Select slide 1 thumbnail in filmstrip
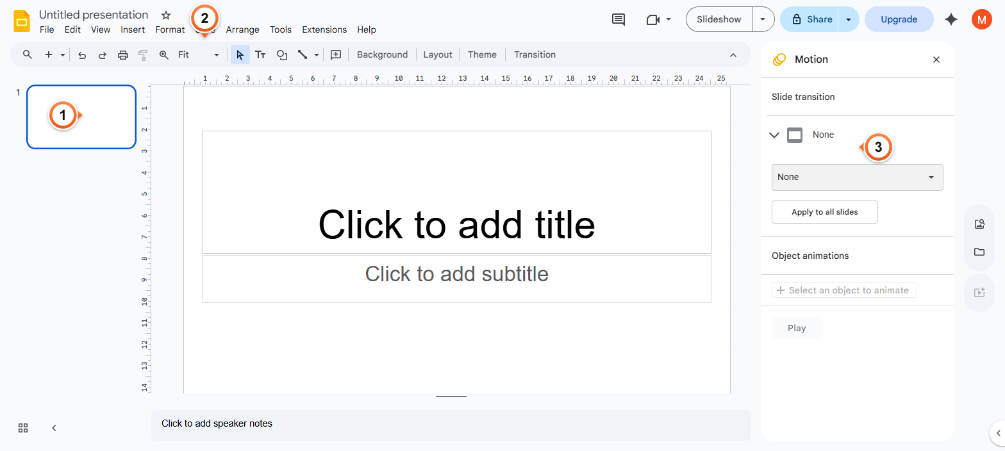1005x451 pixels. coord(81,117)
